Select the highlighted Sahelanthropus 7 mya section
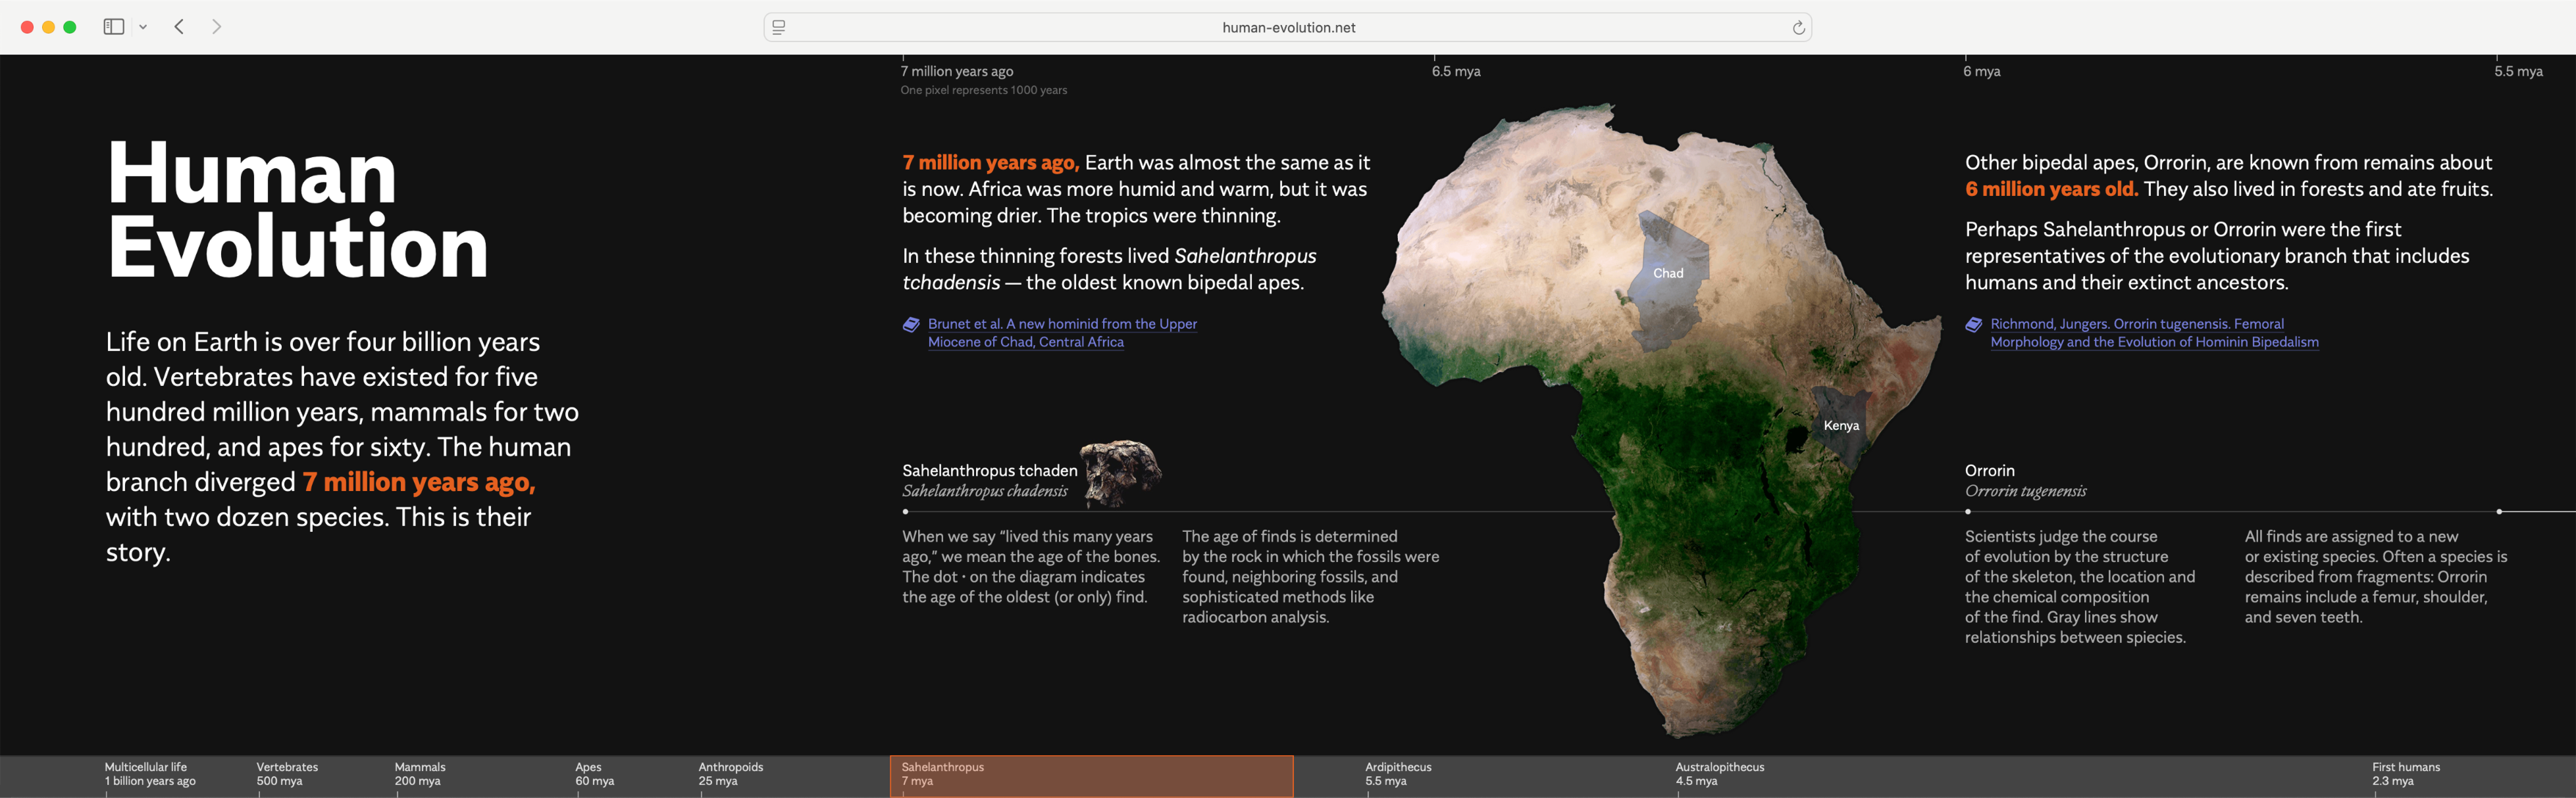Viewport: 2576px width, 798px height. (x=1091, y=776)
